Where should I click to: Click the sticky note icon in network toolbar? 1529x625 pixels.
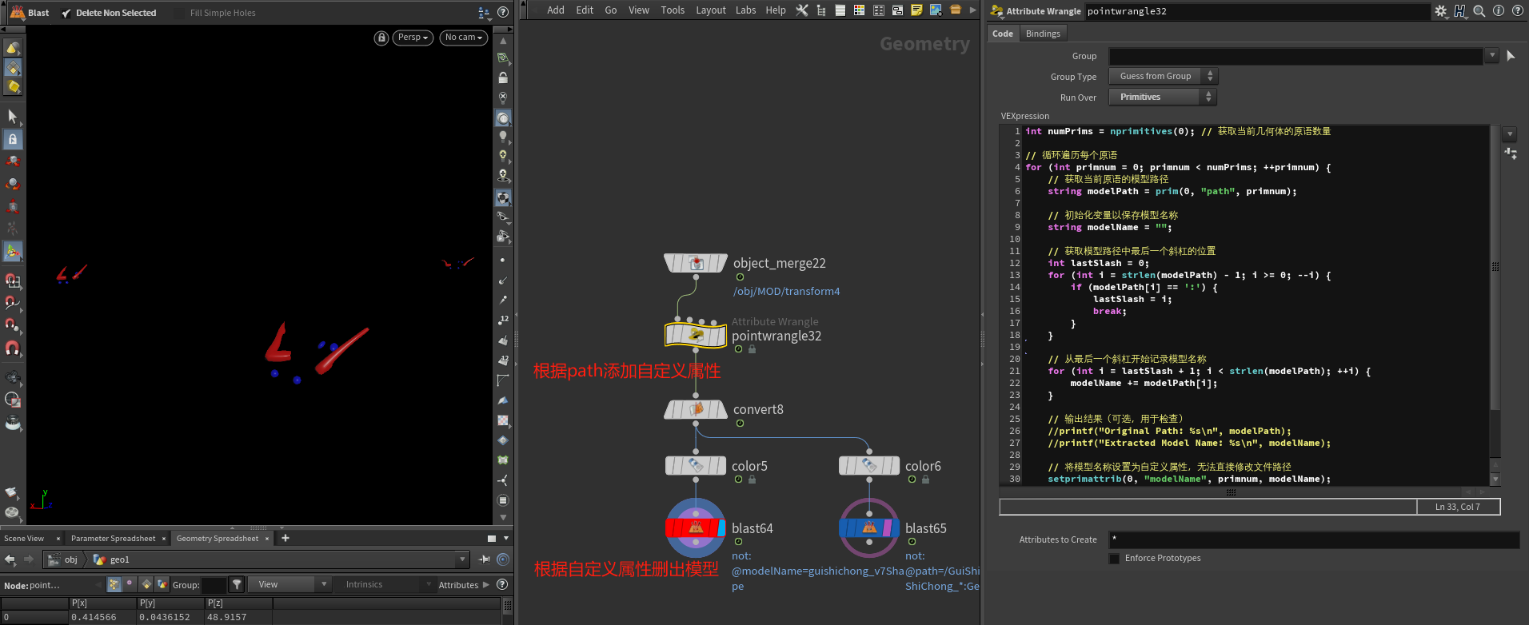coord(916,10)
